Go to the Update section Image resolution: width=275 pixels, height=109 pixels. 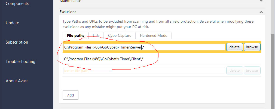pyautogui.click(x=13, y=23)
